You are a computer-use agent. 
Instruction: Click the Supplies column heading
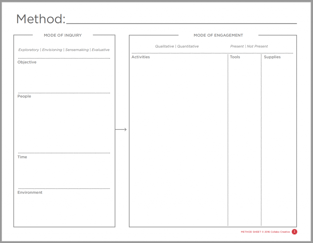272,57
